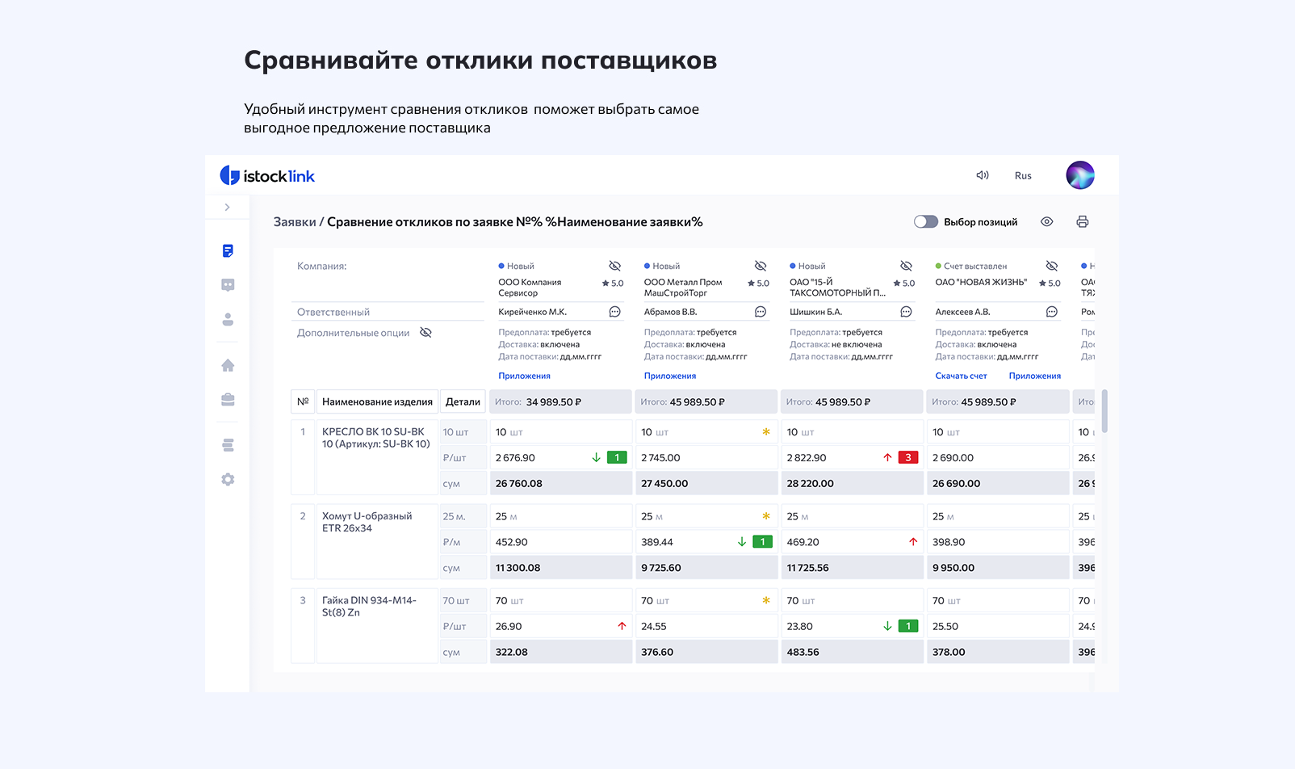Open chat with Алексеев А.В.

1052,312
